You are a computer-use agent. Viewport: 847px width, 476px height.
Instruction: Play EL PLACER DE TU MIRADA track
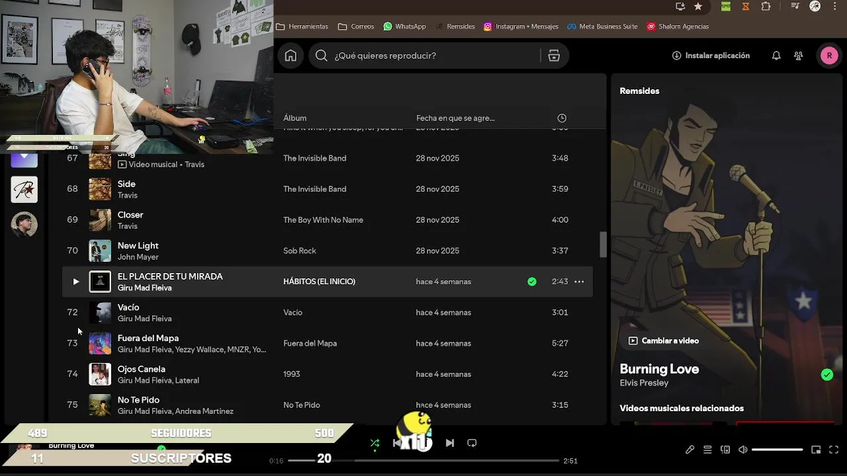coord(75,282)
